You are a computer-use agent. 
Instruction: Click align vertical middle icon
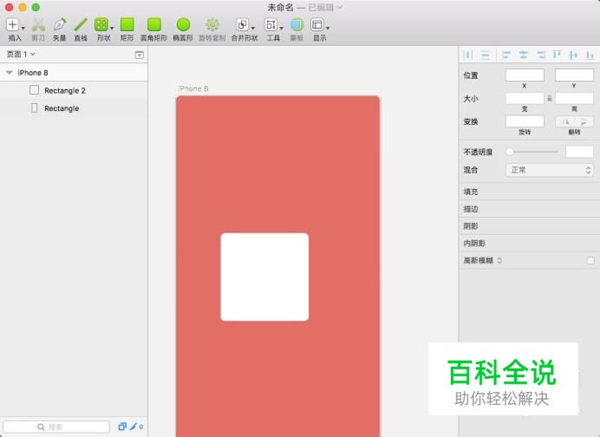point(573,55)
